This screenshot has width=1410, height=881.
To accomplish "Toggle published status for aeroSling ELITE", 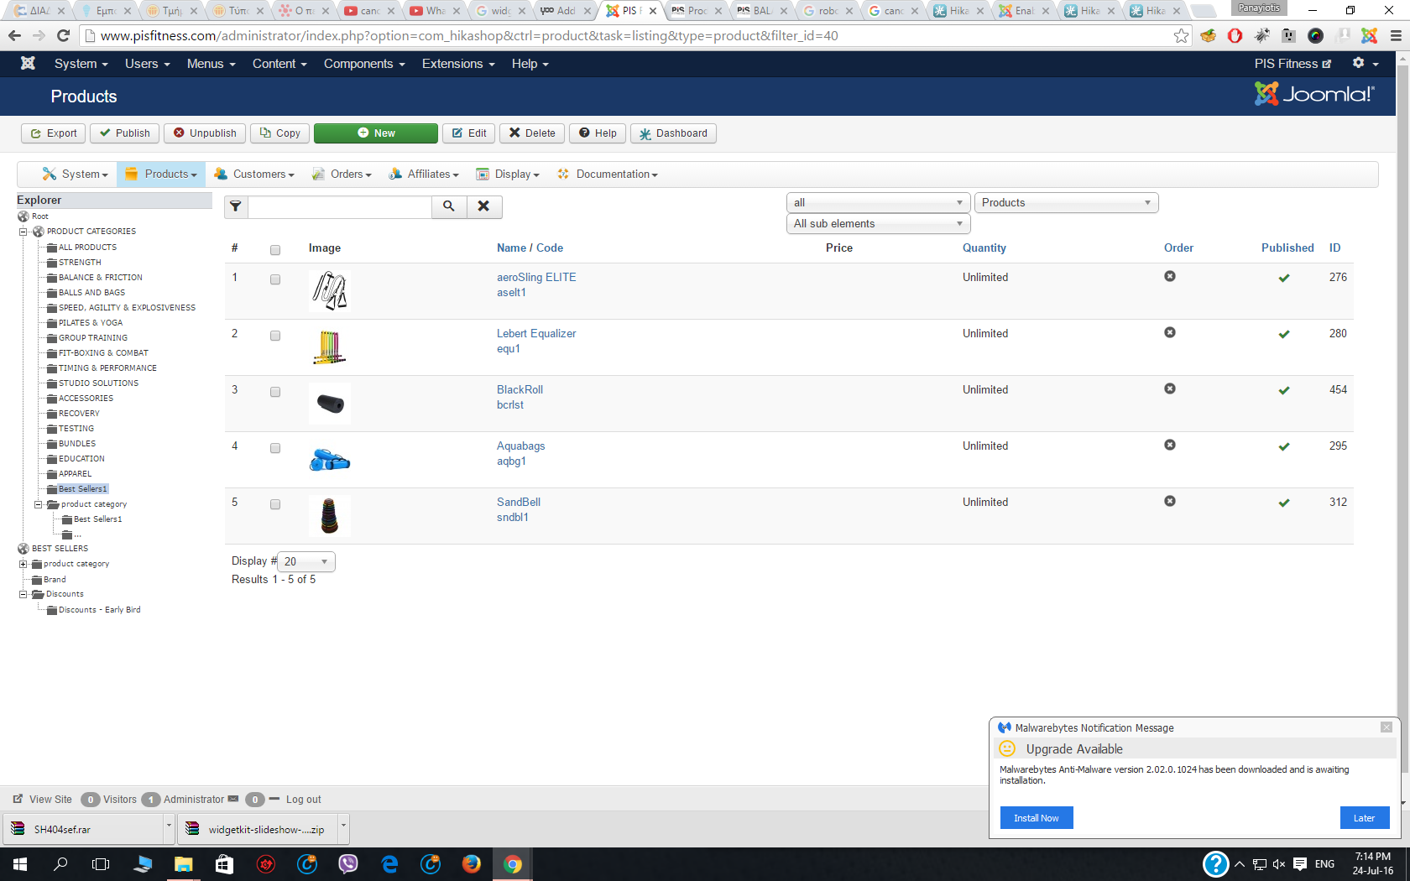I will pyautogui.click(x=1284, y=278).
